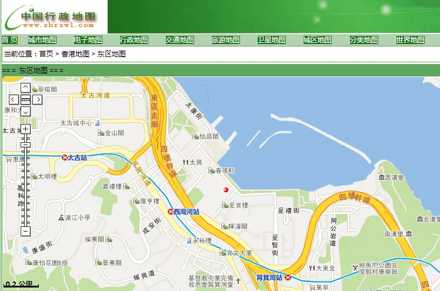The height and width of the screenshot is (291, 440).
Task: Click 鯉魚門公園 recreation icon
Action: click(355, 268)
